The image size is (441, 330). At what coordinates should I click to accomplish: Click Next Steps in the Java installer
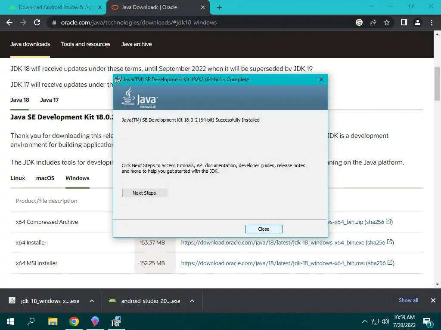145,193
